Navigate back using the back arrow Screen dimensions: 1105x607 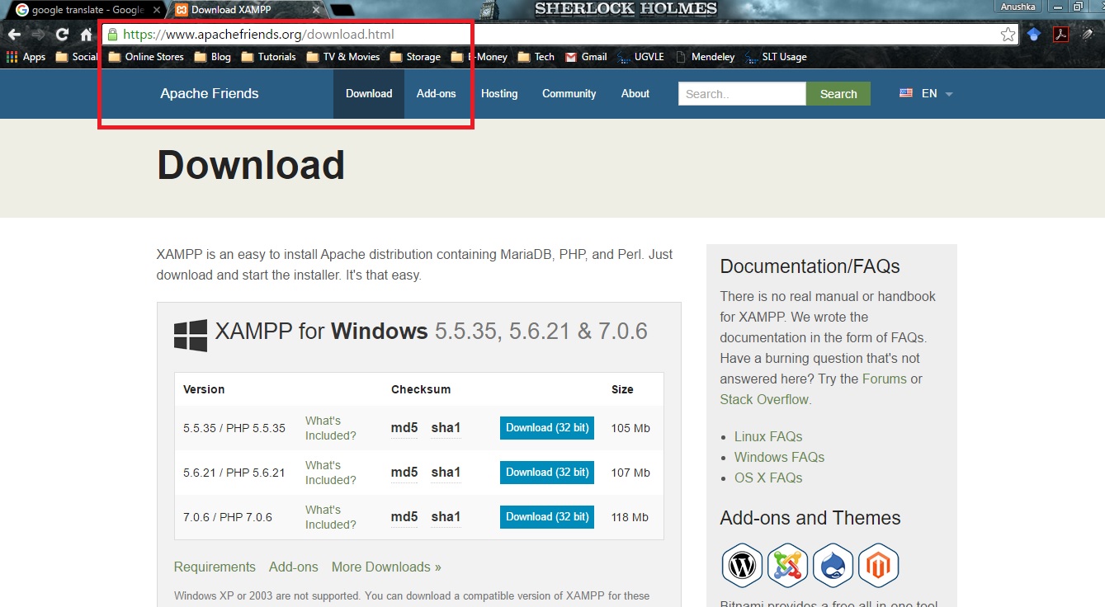tap(15, 34)
